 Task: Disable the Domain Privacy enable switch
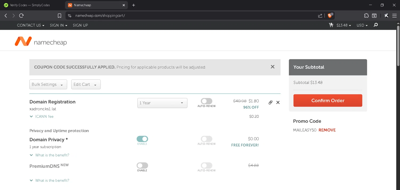tap(142, 139)
